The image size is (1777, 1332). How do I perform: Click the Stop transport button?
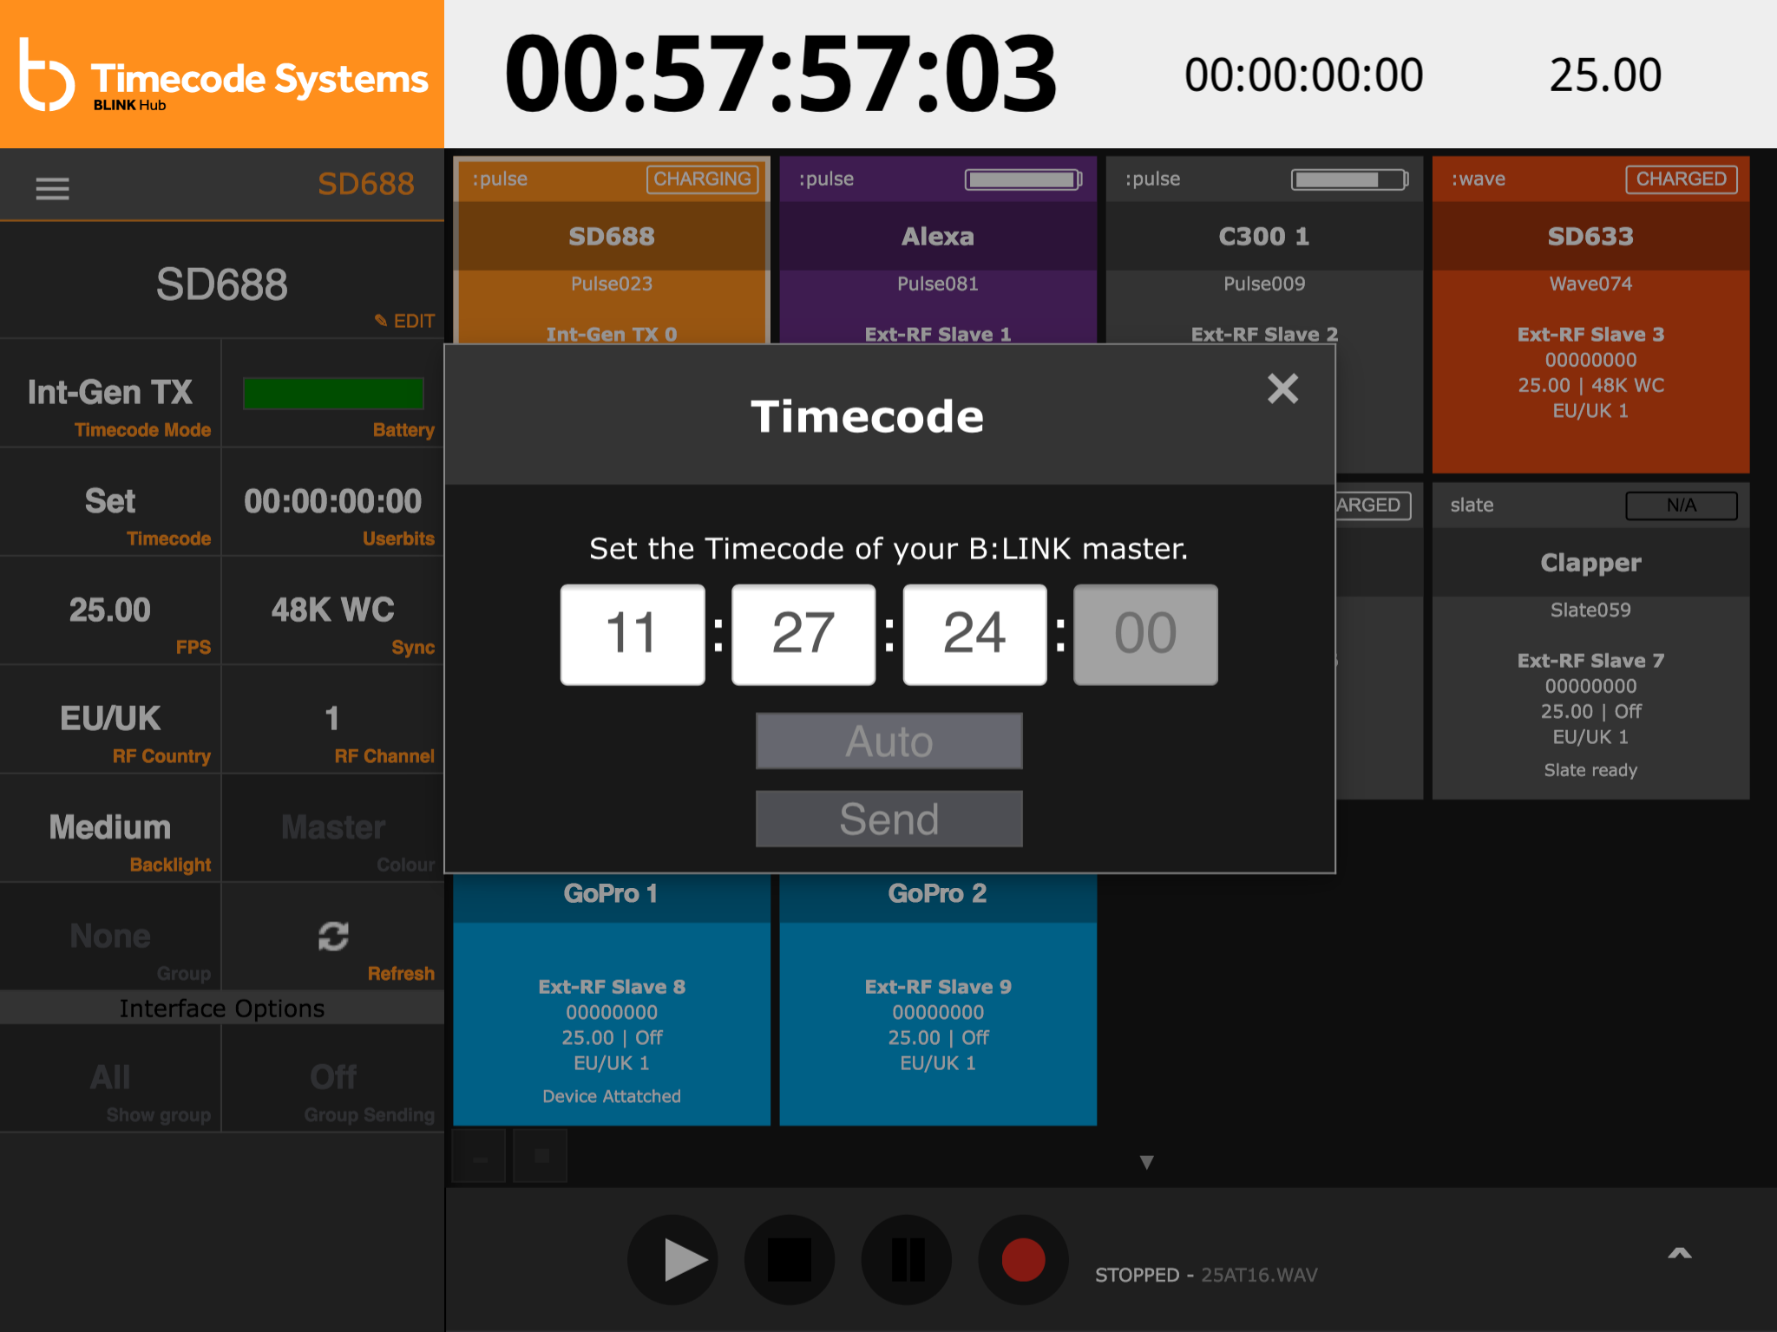790,1259
